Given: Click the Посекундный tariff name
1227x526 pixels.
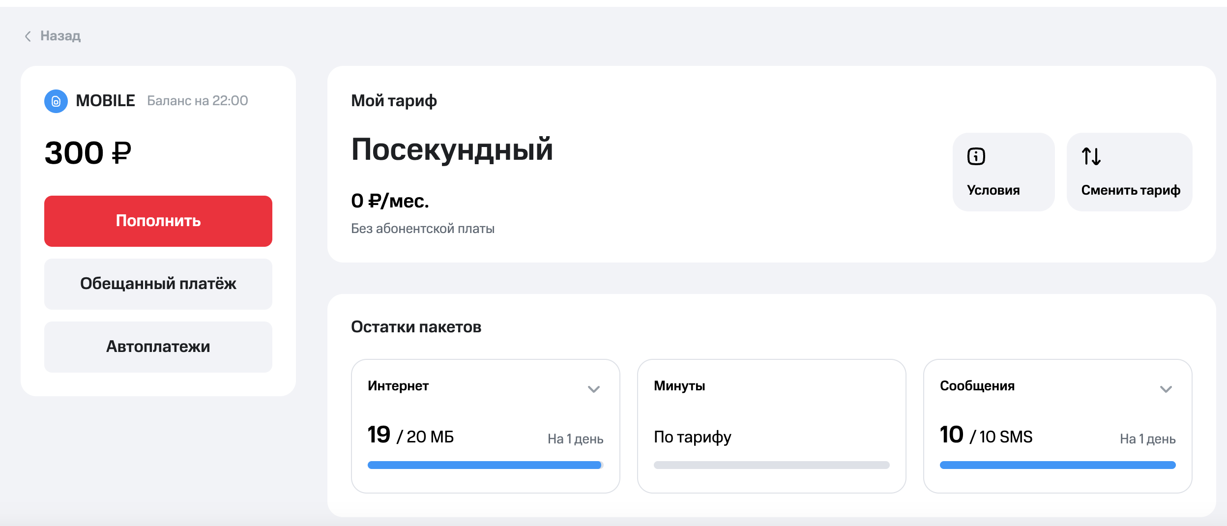Looking at the screenshot, I should tap(452, 149).
